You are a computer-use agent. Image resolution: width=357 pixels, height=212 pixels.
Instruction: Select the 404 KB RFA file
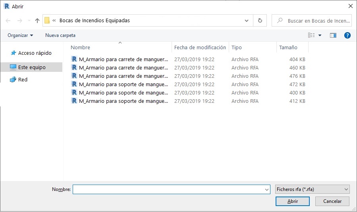123,60
